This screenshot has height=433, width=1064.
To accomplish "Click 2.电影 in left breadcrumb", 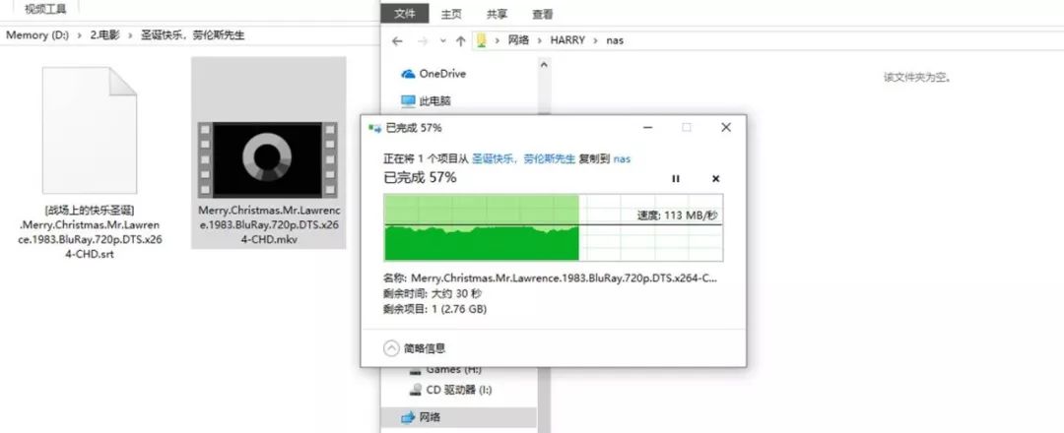I will (x=104, y=34).
